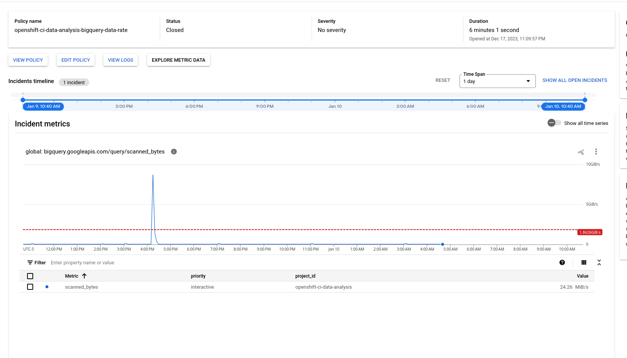Viewport: 627px width, 358px height.
Task: Open chart explore-data icon
Action: (581, 152)
